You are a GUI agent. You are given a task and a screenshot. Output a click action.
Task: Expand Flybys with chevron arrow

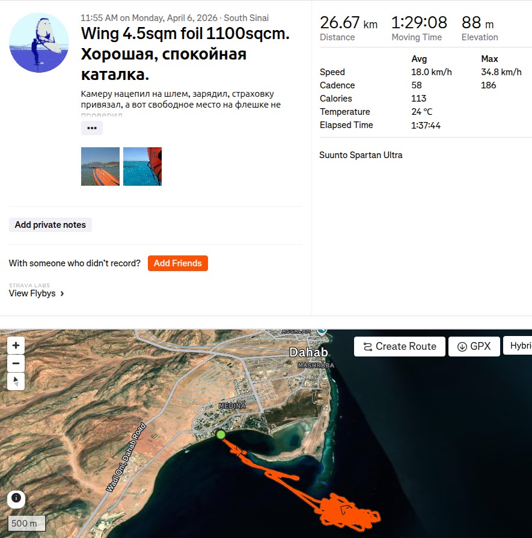62,294
